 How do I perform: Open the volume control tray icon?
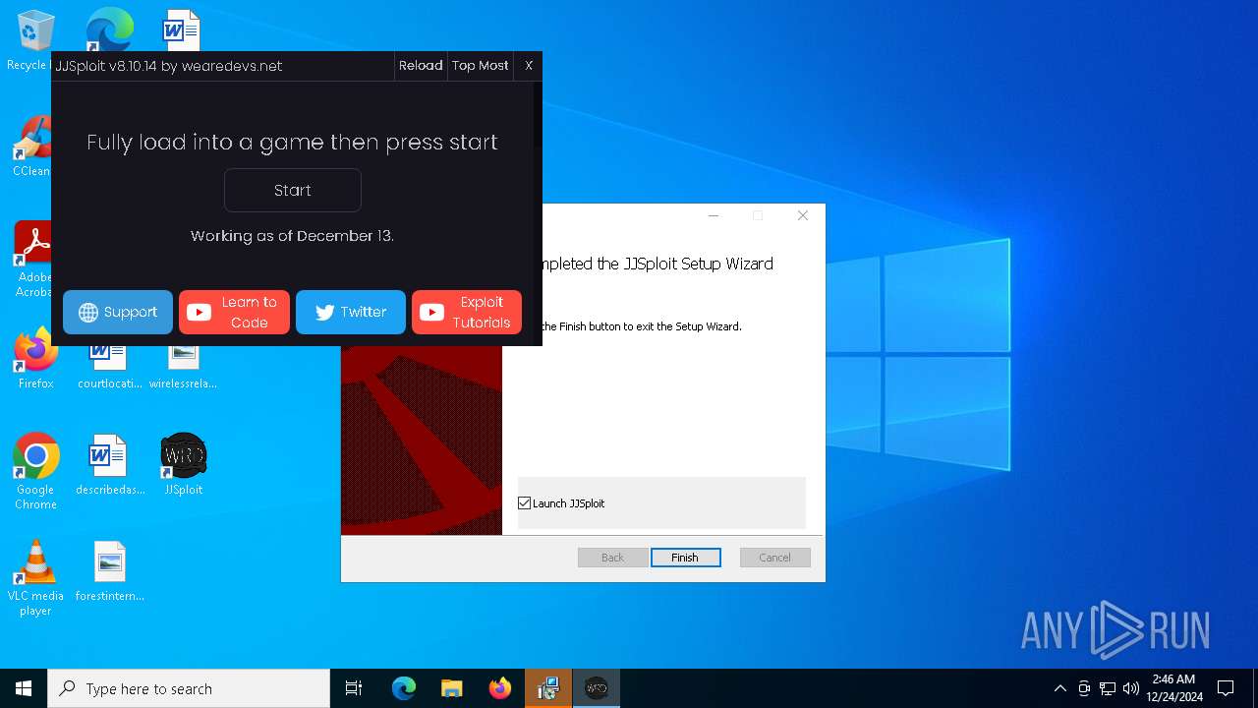point(1131,688)
